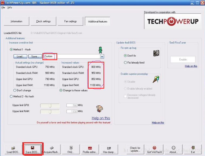Select Enable/already enabled powerplay option

[x=125, y=89]
